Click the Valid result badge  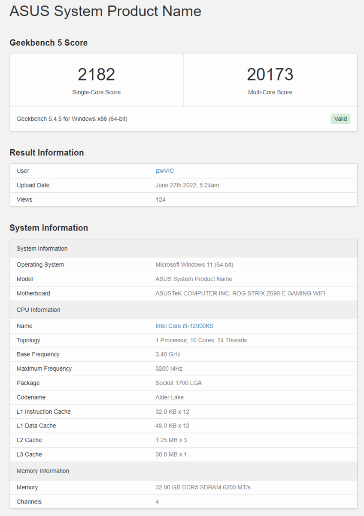coord(340,119)
